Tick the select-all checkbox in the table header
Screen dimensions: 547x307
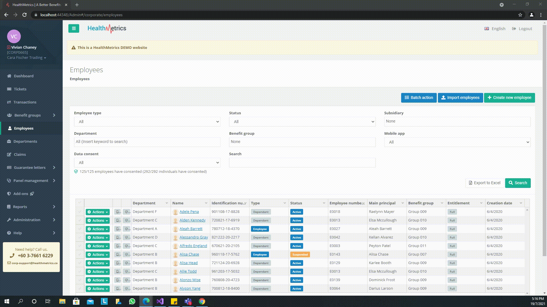(x=80, y=203)
